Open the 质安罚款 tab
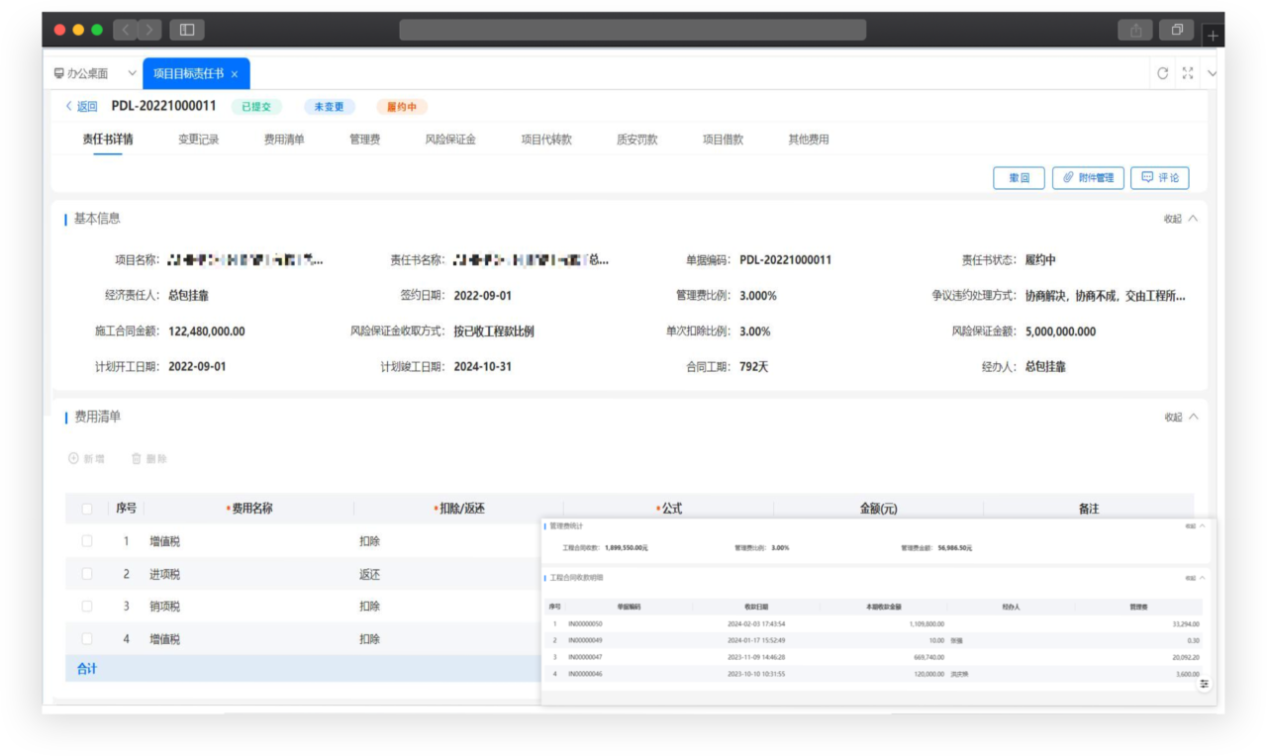The height and width of the screenshot is (756, 1267). pyautogui.click(x=637, y=140)
